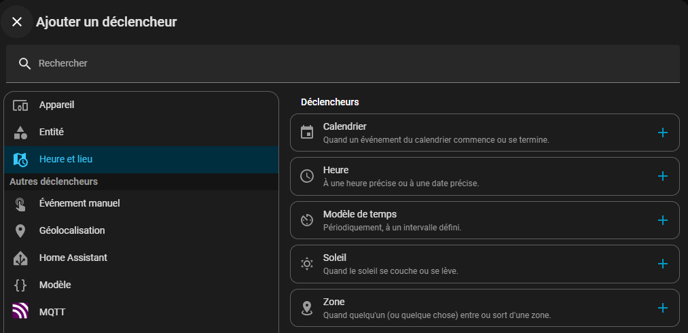Screen dimensions: 688x333
Task: Click the Géolocalisation pin icon
Action: (x=20, y=231)
